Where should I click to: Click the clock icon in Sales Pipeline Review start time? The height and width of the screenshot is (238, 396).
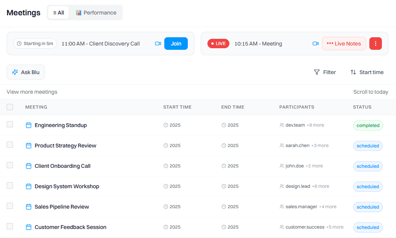[165, 207]
